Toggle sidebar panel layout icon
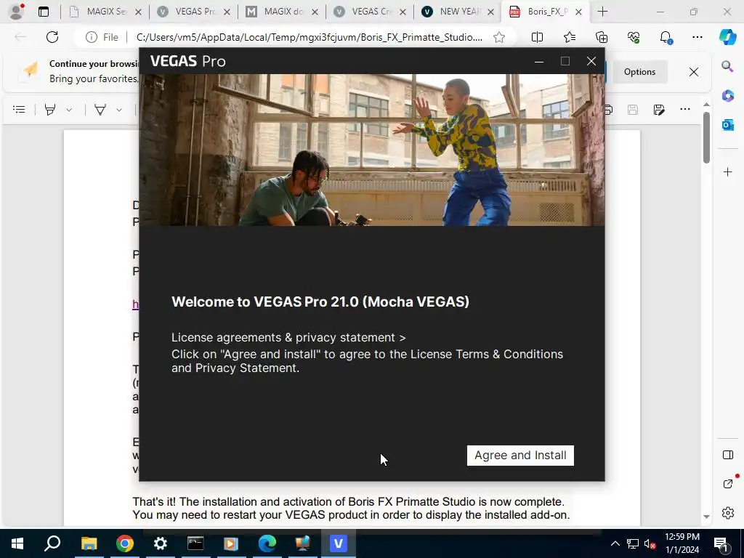 click(x=727, y=455)
